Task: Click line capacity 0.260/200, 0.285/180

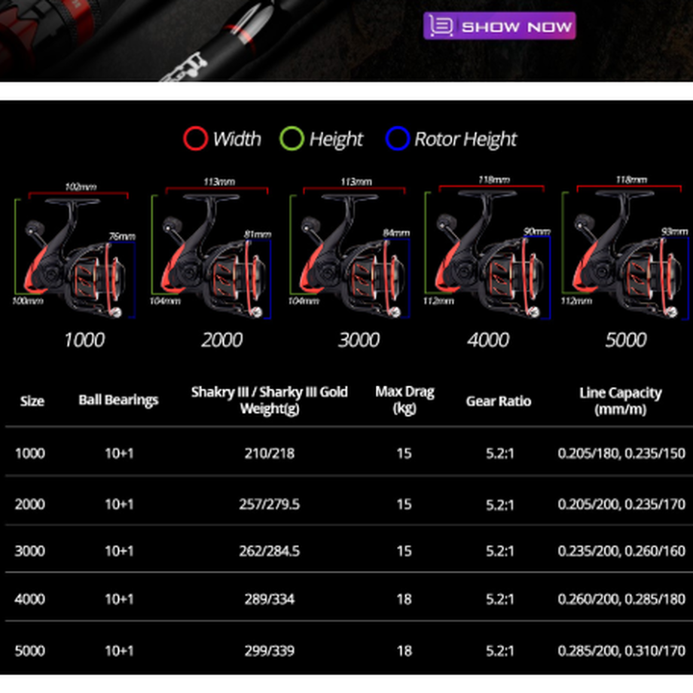Action: 621,599
